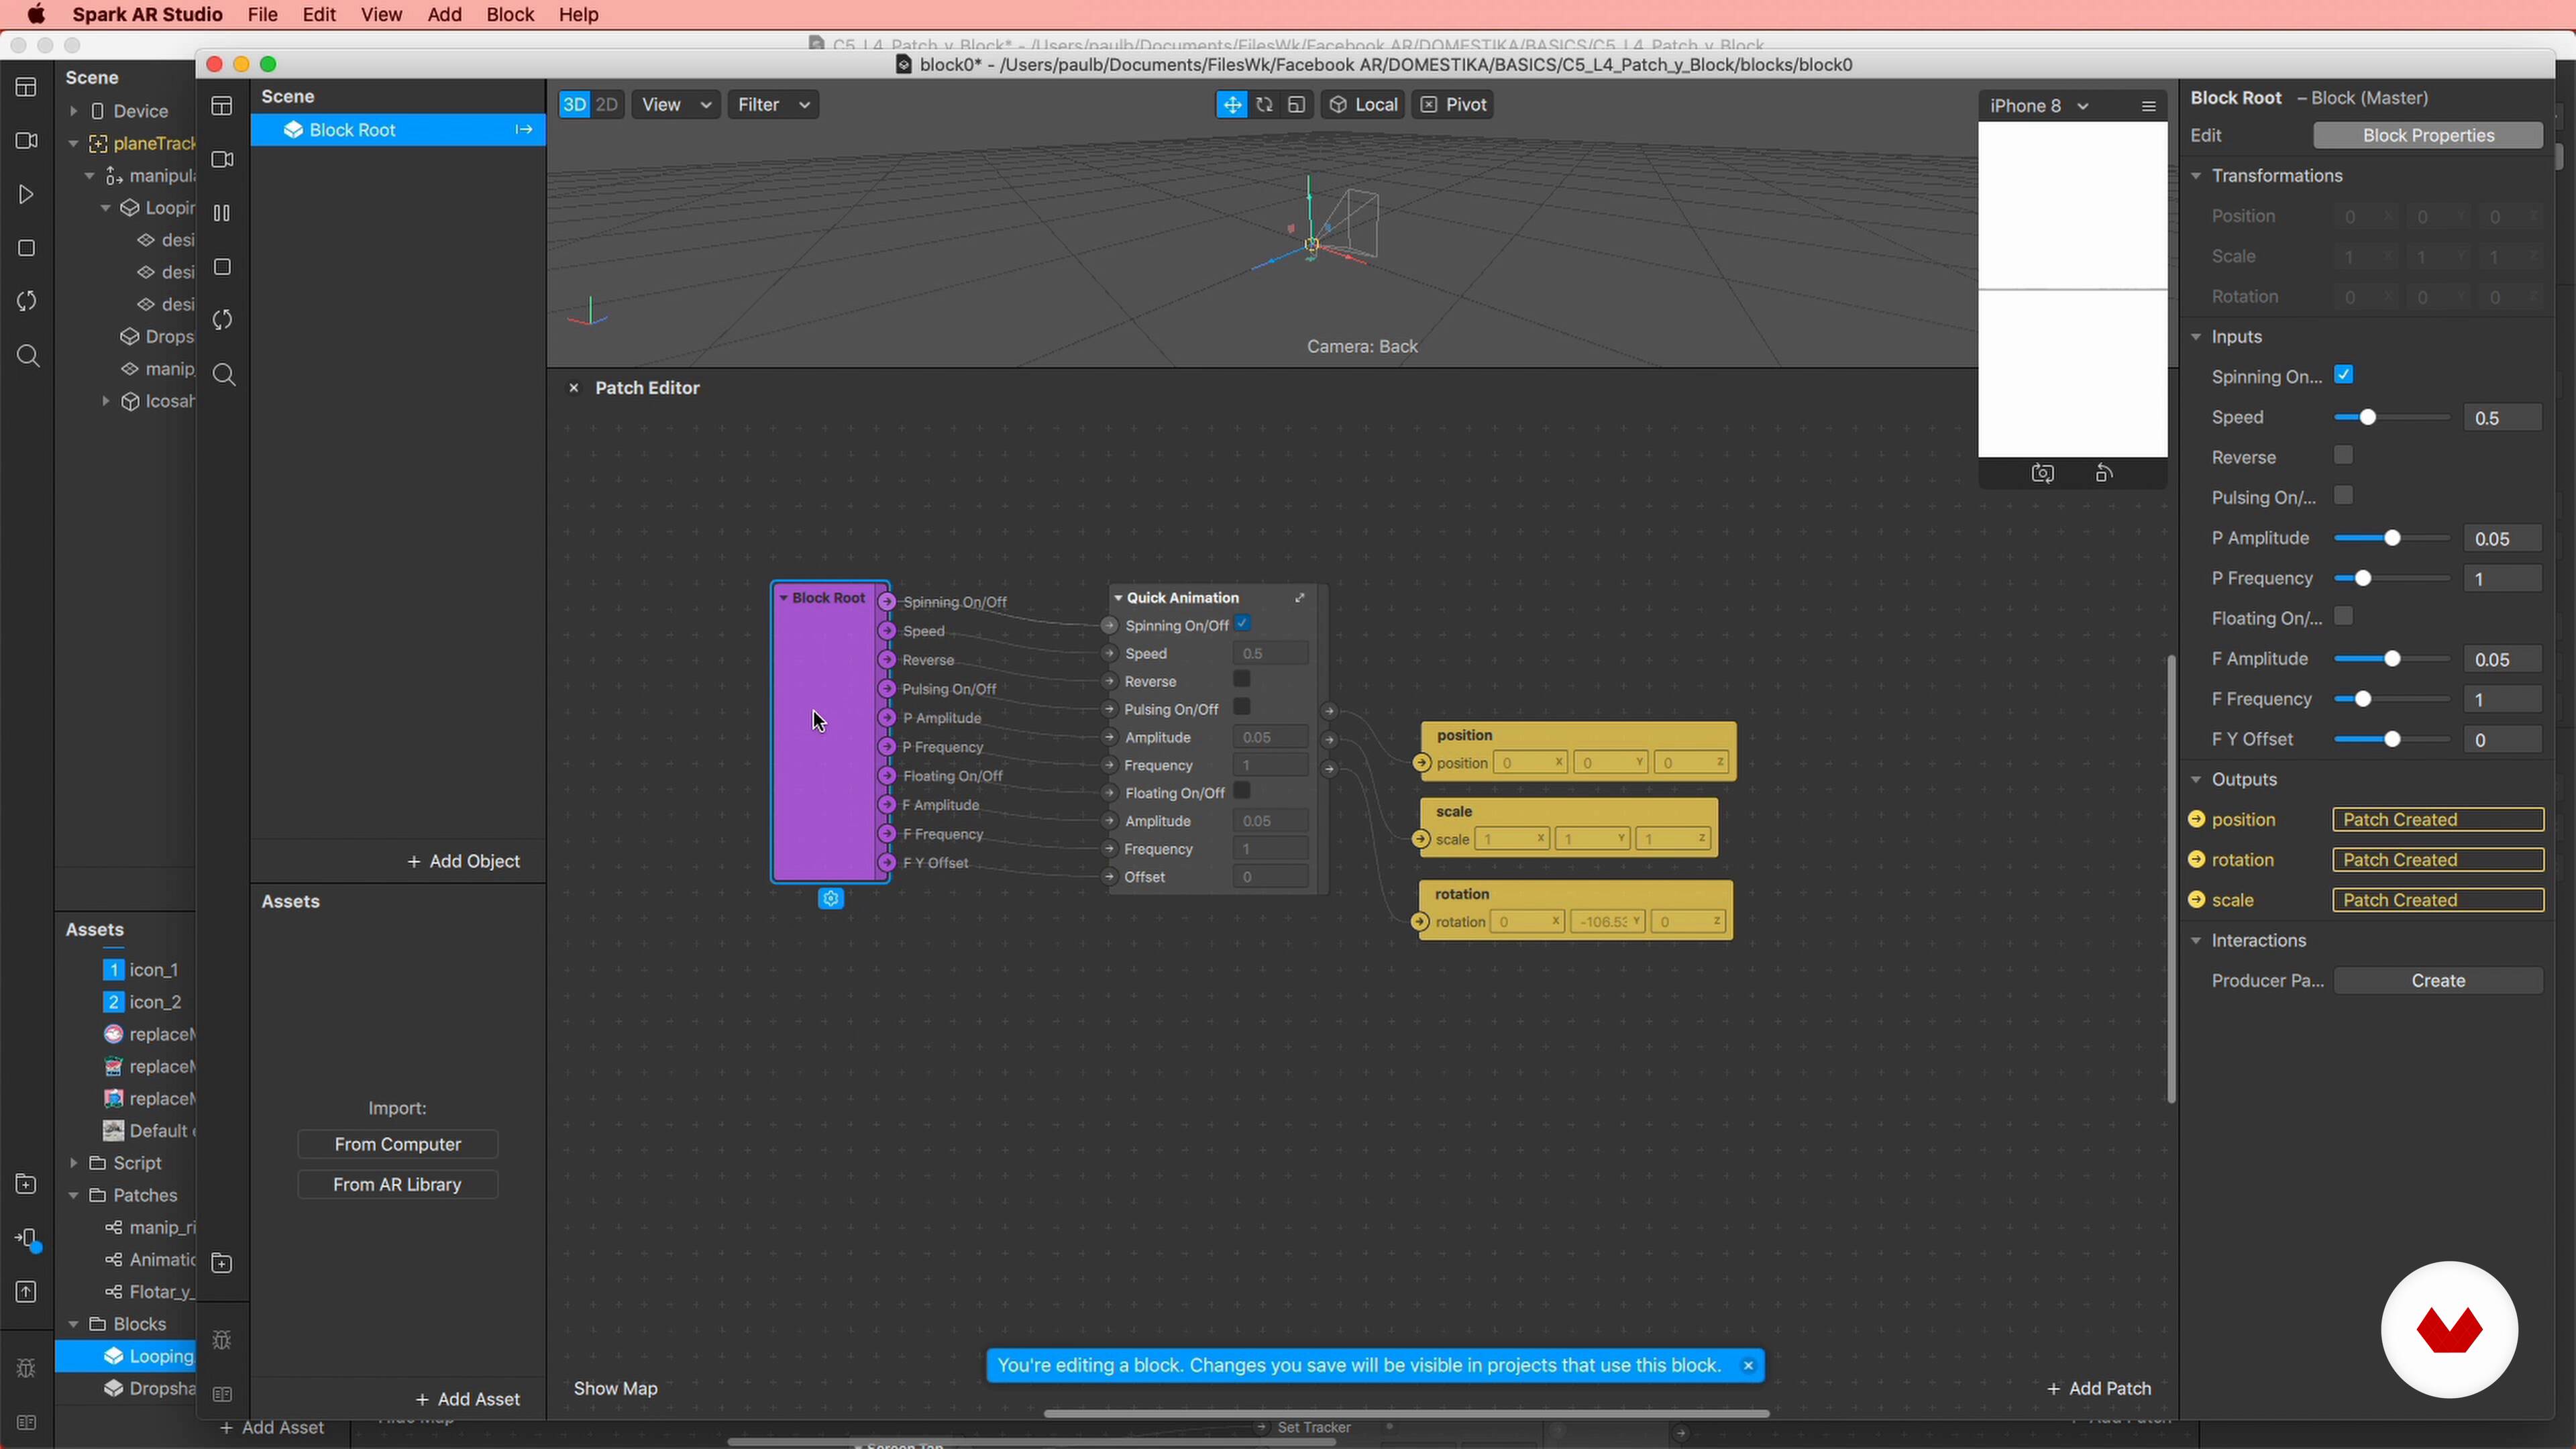Click the bug debug icon in block window sidebar

(222, 1340)
